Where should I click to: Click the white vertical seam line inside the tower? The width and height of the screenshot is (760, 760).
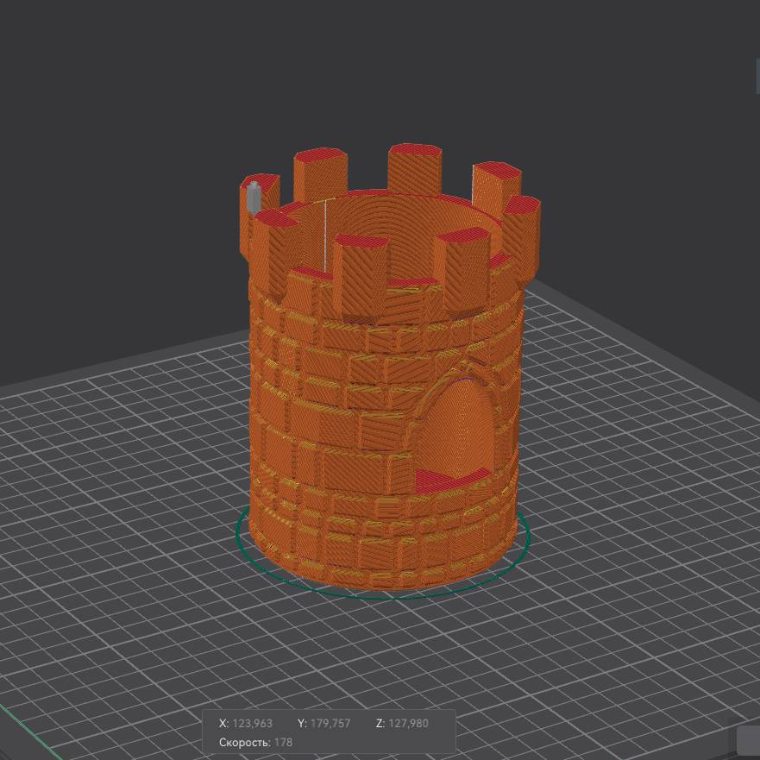324,231
